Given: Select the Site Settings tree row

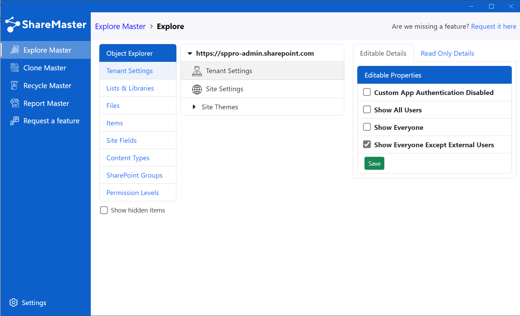Looking at the screenshot, I should [x=262, y=89].
